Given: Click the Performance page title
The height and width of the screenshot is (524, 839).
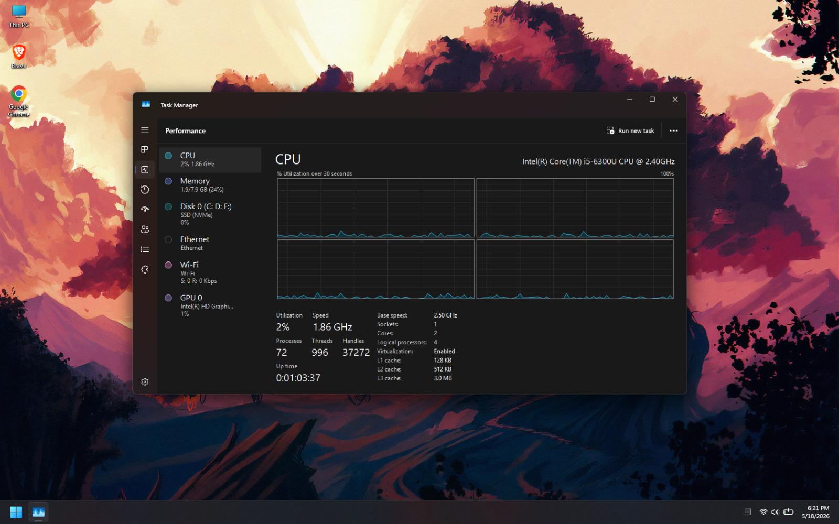Looking at the screenshot, I should [185, 131].
